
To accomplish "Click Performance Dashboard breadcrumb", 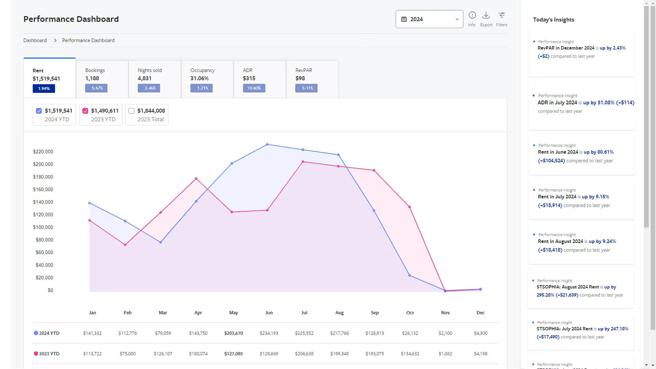I will click(88, 40).
